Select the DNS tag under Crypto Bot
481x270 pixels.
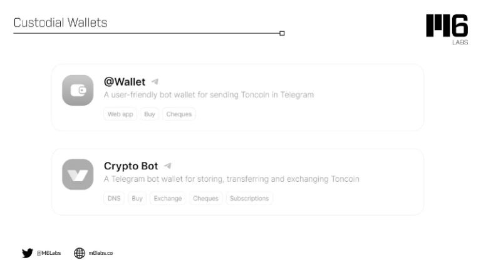coord(114,199)
